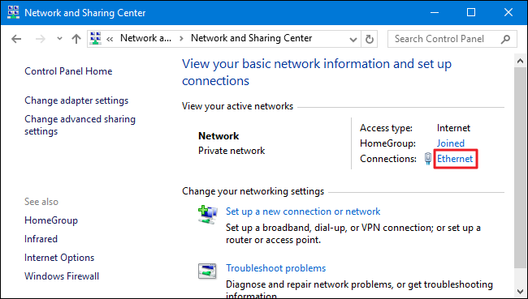Click the new connection setup icon
This screenshot has height=299, width=528.
coord(207,215)
